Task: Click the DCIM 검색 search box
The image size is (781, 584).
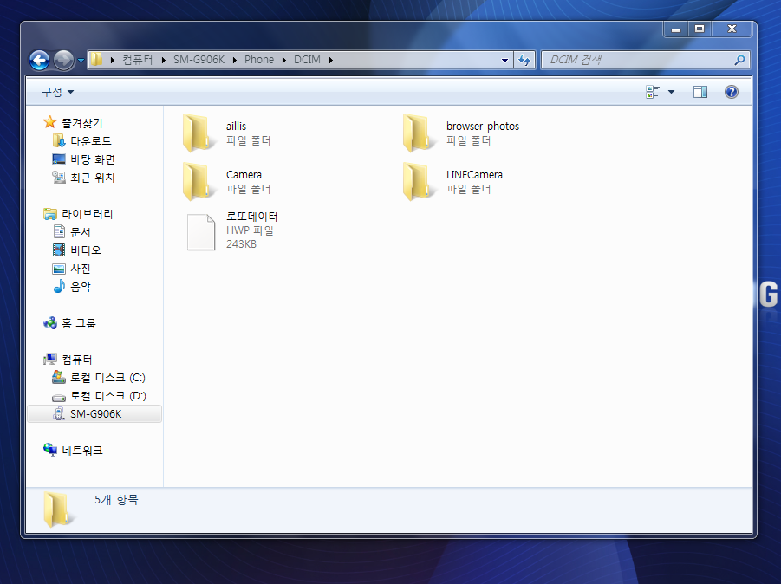Action: tap(637, 60)
